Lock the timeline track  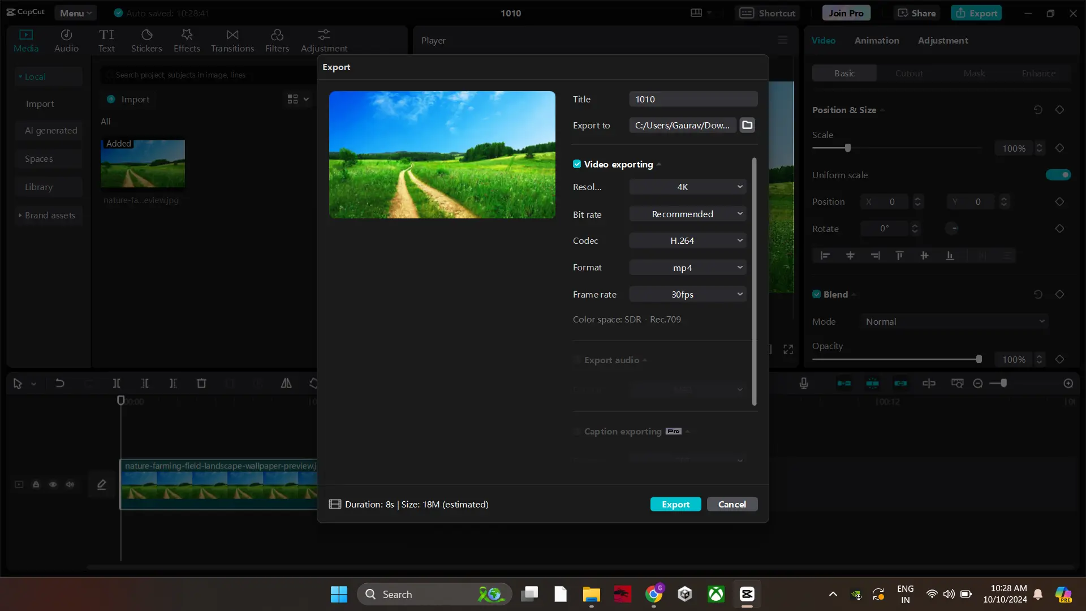tap(36, 485)
